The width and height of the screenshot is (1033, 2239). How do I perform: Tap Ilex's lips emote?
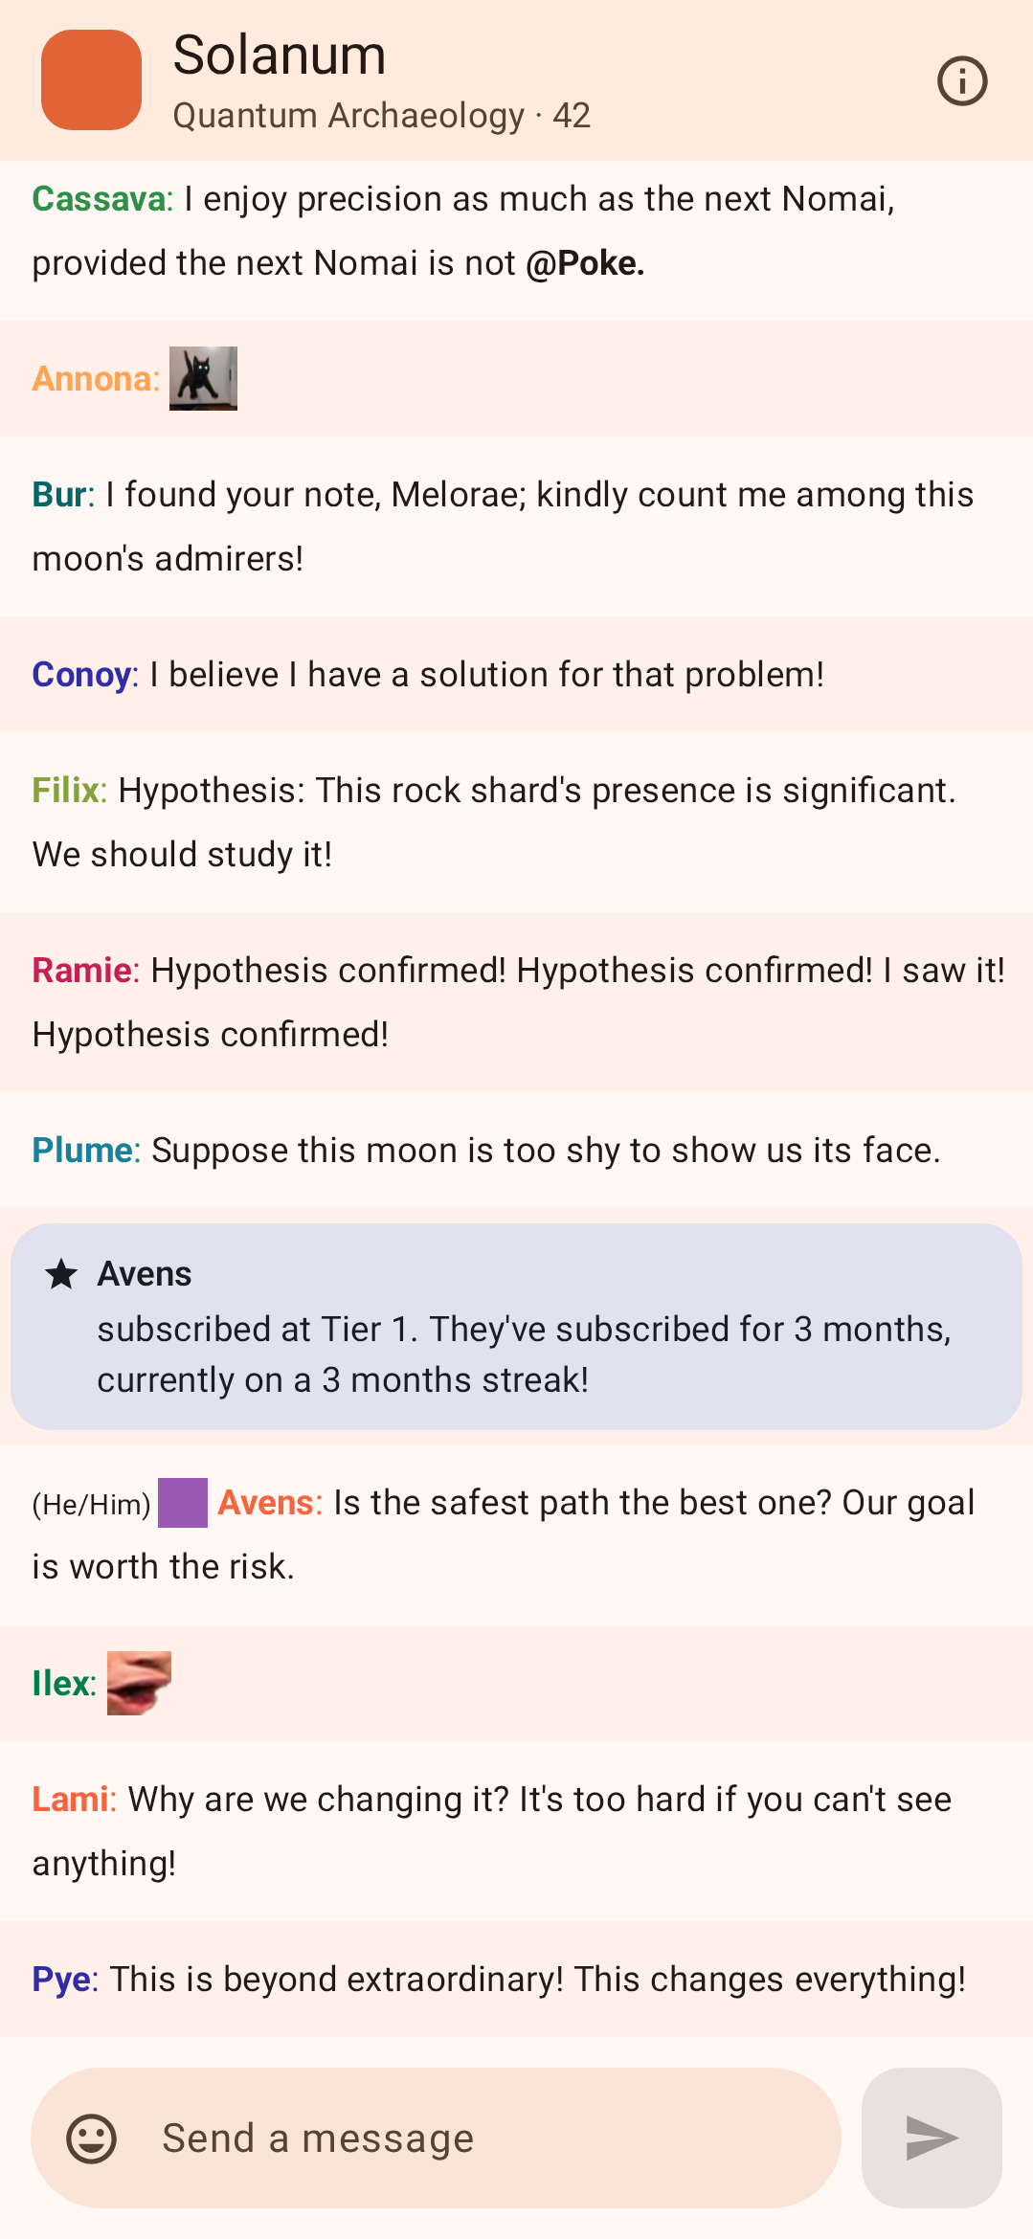pyautogui.click(x=139, y=1683)
